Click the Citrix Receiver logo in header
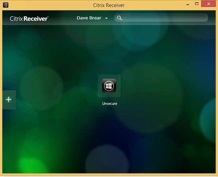 click(x=29, y=19)
